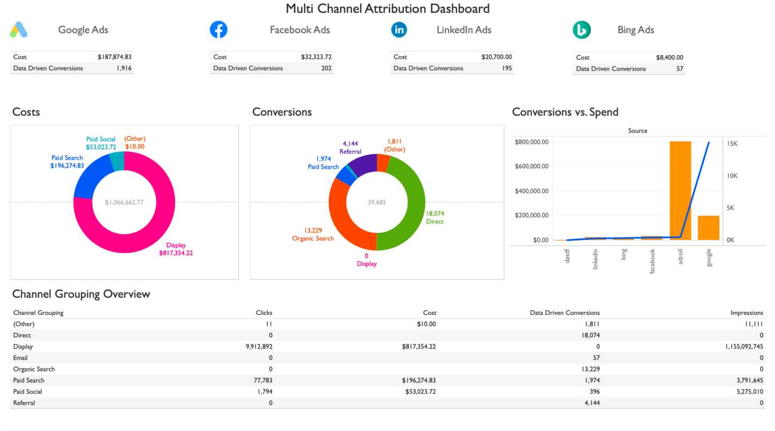775x431 pixels.
Task: Click the Facebook logo icon
Action: point(219,29)
